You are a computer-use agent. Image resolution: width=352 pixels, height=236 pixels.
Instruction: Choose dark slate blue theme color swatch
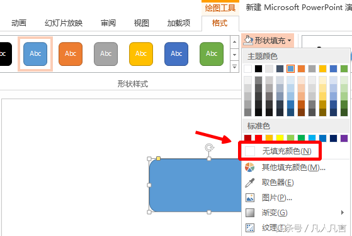pyautogui.click(x=280, y=68)
